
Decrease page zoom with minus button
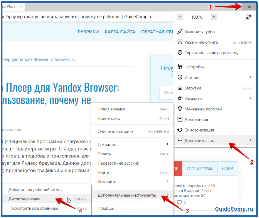(x=180, y=17)
